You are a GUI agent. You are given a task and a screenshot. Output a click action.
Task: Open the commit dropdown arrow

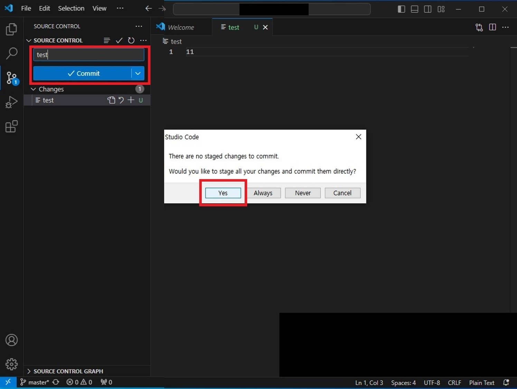(138, 73)
